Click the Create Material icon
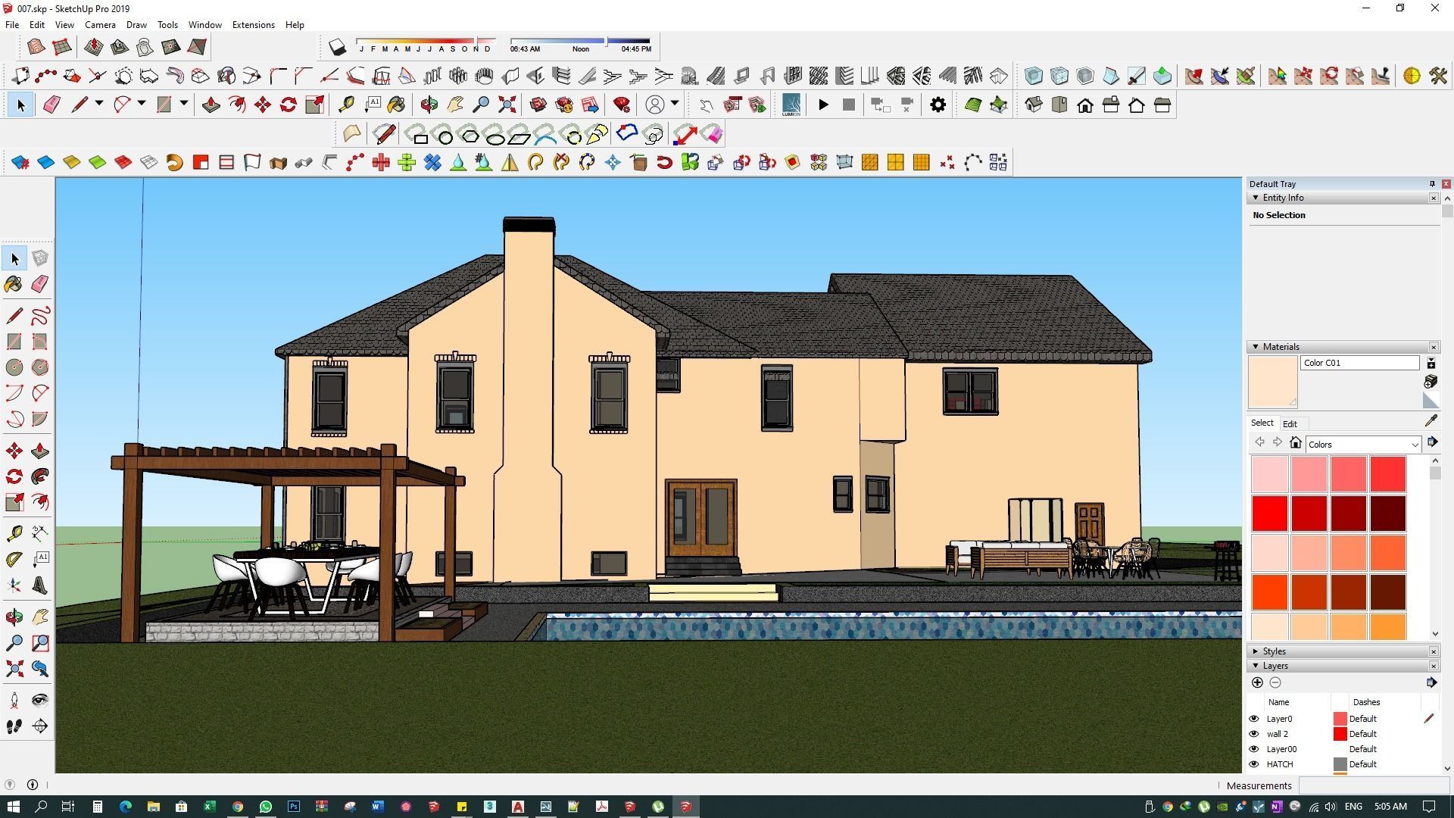 coord(1431,381)
